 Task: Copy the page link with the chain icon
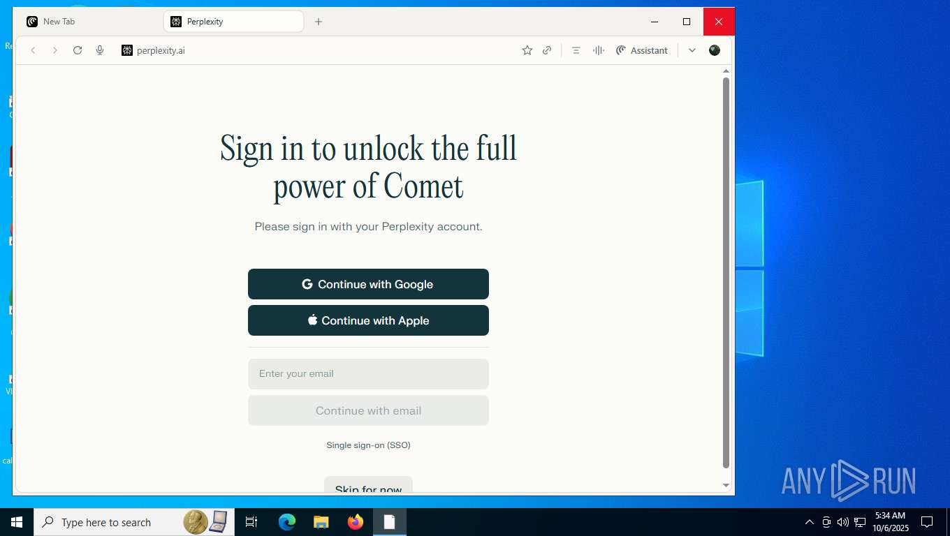[x=547, y=50]
